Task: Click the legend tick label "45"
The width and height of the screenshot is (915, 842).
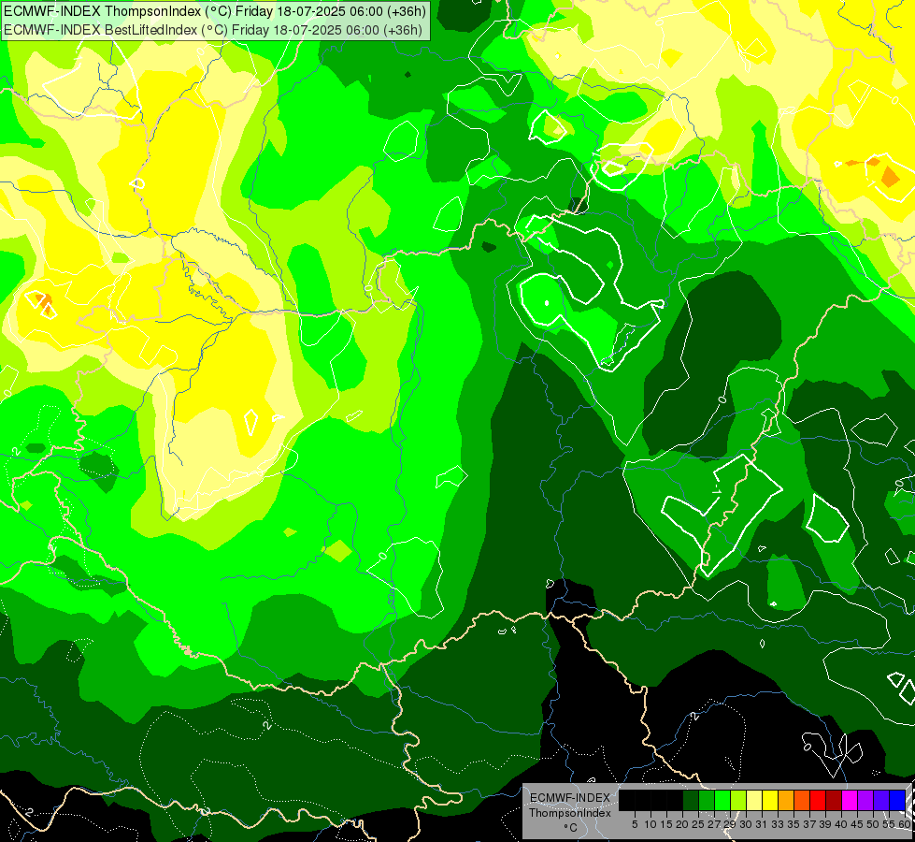Action: pos(857,824)
